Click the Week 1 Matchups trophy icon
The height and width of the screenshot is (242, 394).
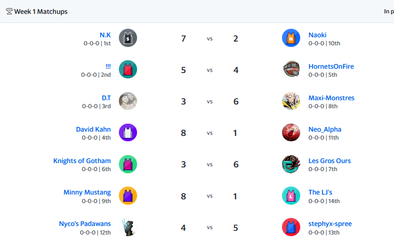(9, 11)
